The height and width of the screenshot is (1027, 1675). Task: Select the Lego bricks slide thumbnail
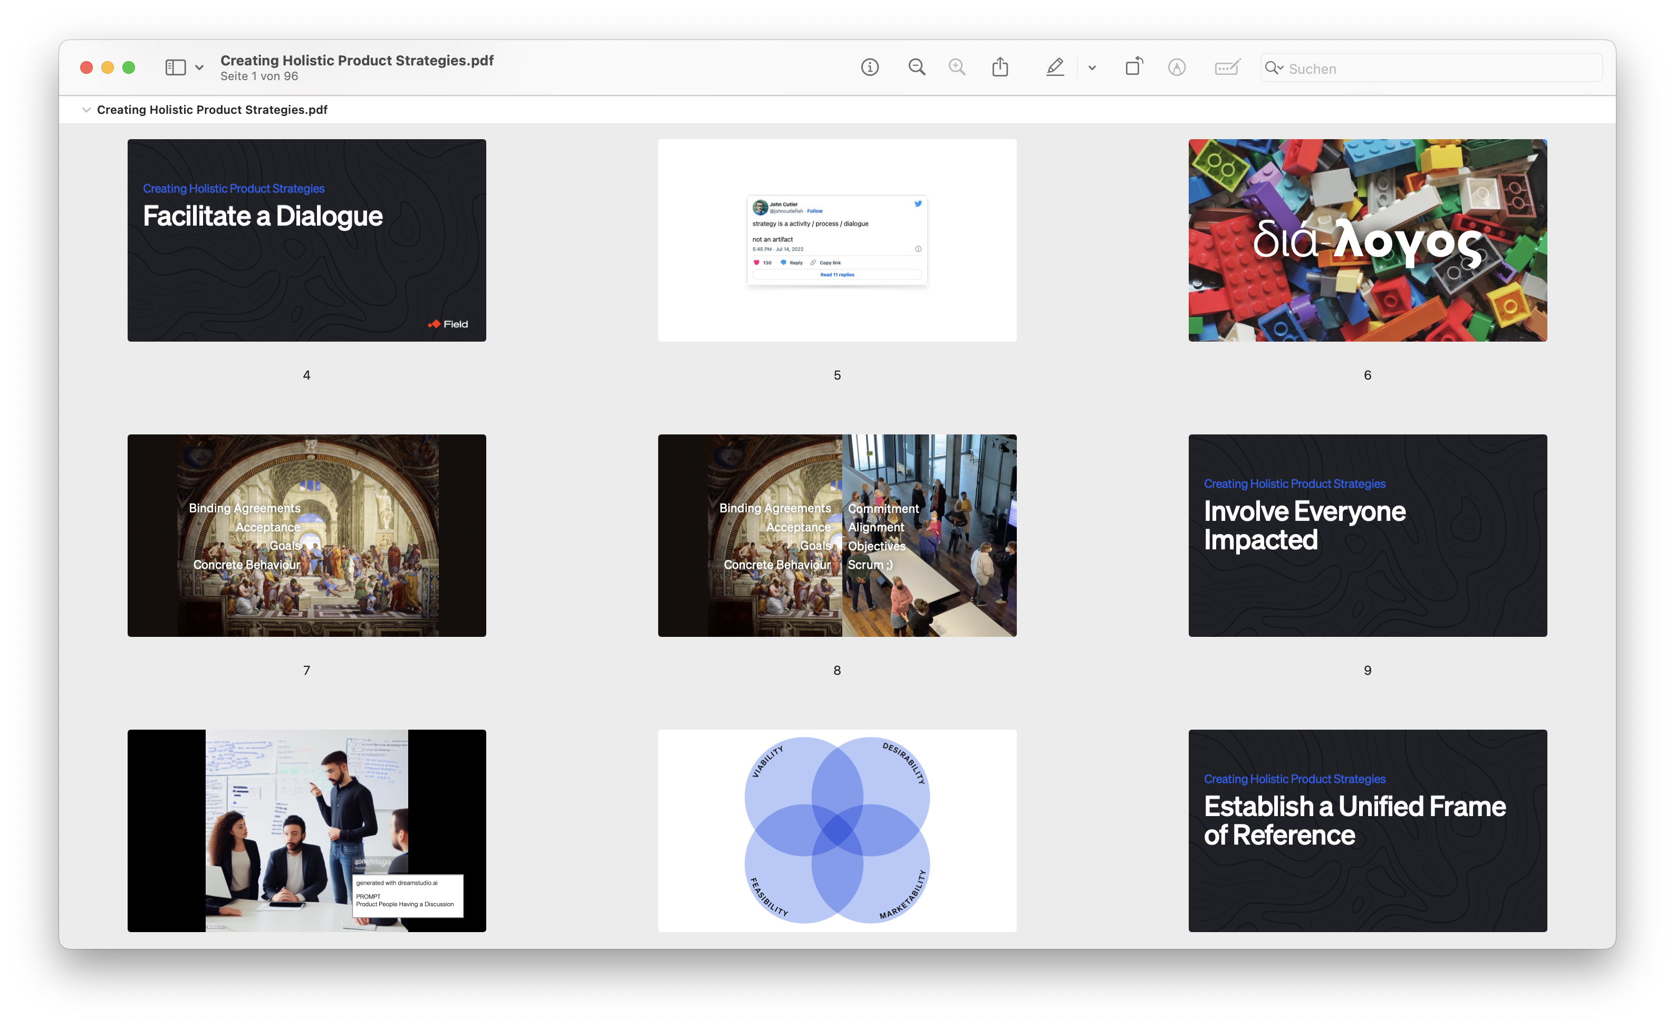1367,240
